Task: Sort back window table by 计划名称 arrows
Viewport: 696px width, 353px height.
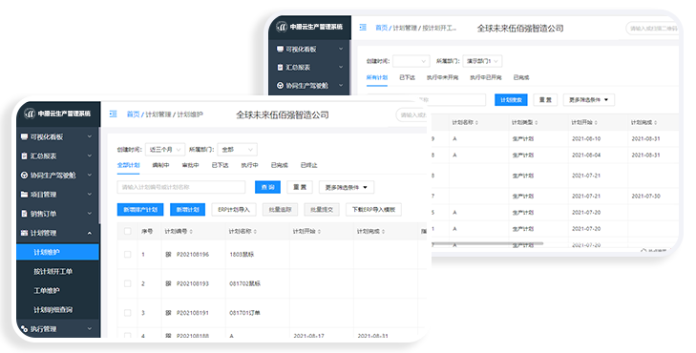Action: point(476,122)
